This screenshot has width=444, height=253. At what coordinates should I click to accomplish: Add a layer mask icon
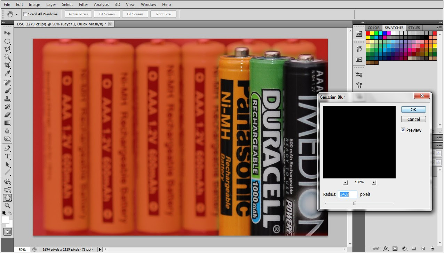(x=395, y=249)
